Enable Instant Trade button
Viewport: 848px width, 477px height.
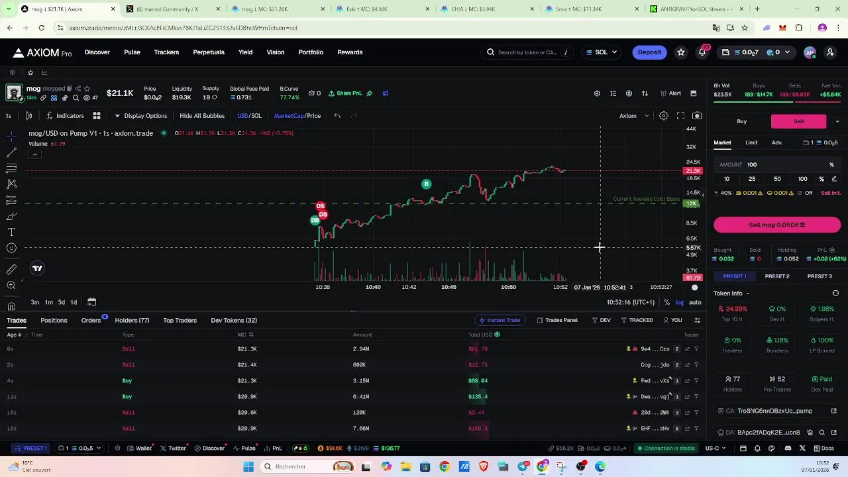click(500, 321)
